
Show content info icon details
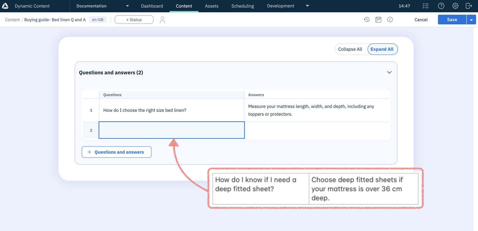(x=390, y=20)
